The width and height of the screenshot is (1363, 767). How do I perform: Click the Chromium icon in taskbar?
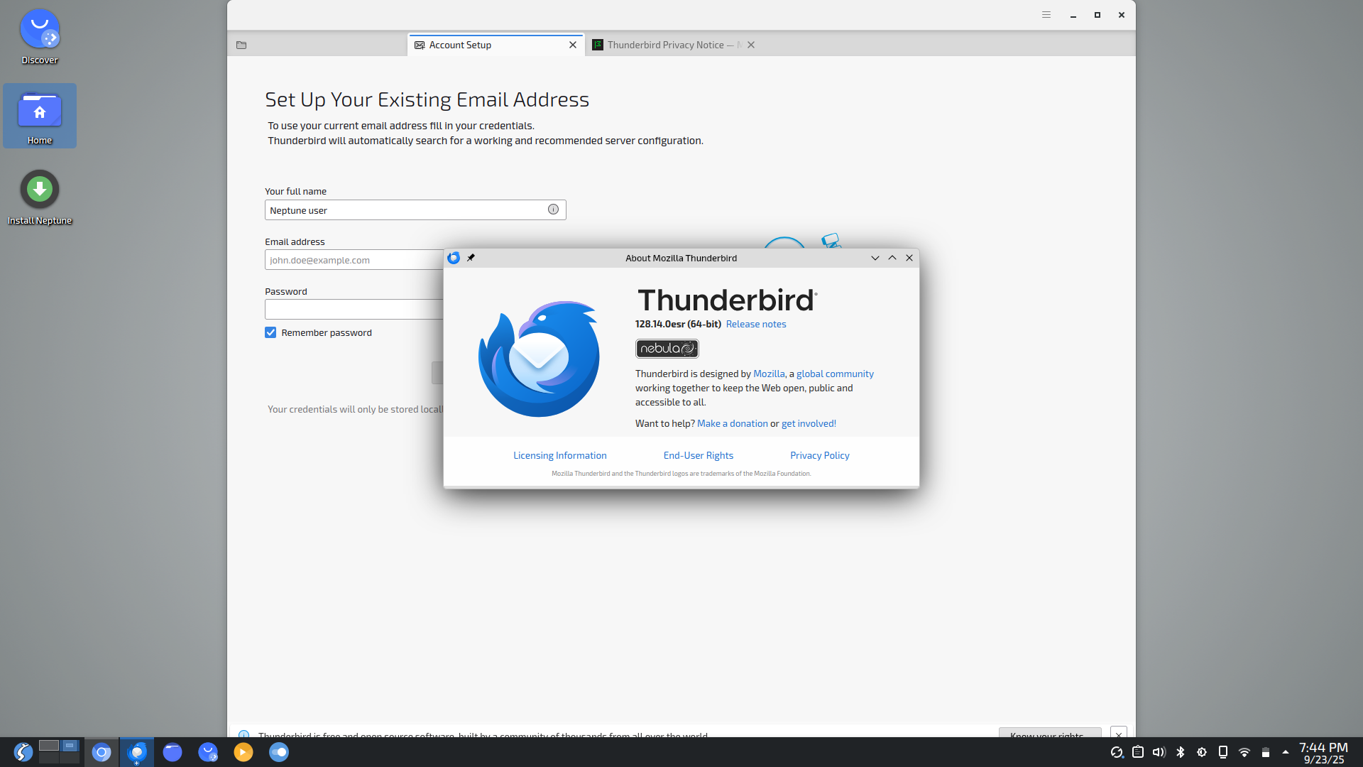click(102, 752)
